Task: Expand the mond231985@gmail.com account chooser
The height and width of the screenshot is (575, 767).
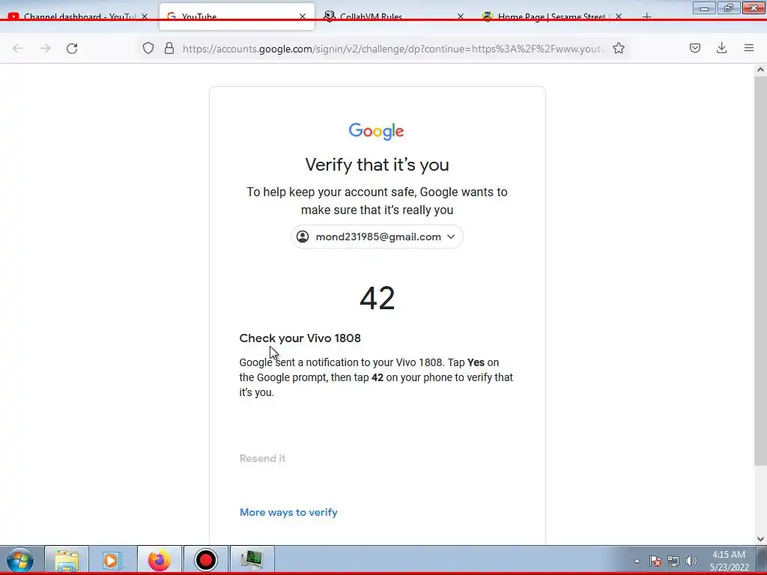Action: click(377, 237)
